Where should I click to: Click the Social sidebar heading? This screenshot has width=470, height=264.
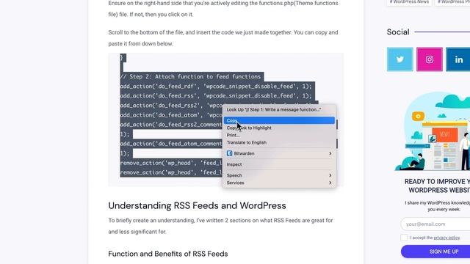pos(398,32)
